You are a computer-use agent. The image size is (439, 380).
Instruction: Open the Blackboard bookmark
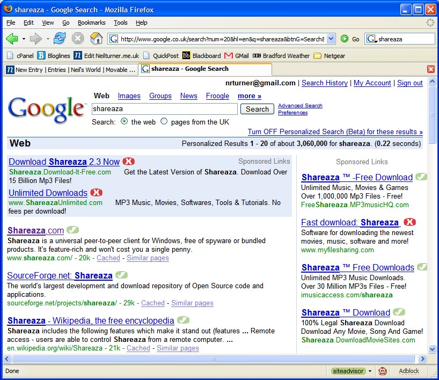tap(202, 56)
